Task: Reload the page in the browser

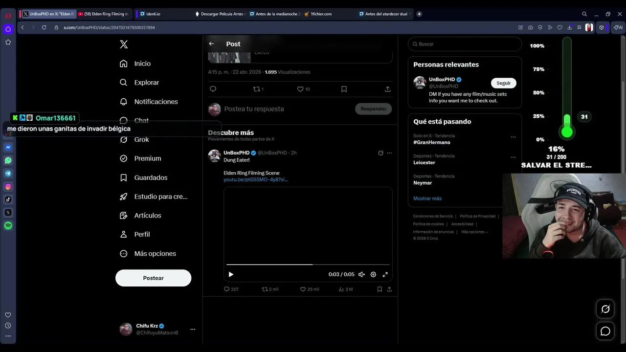Action: tap(44, 27)
